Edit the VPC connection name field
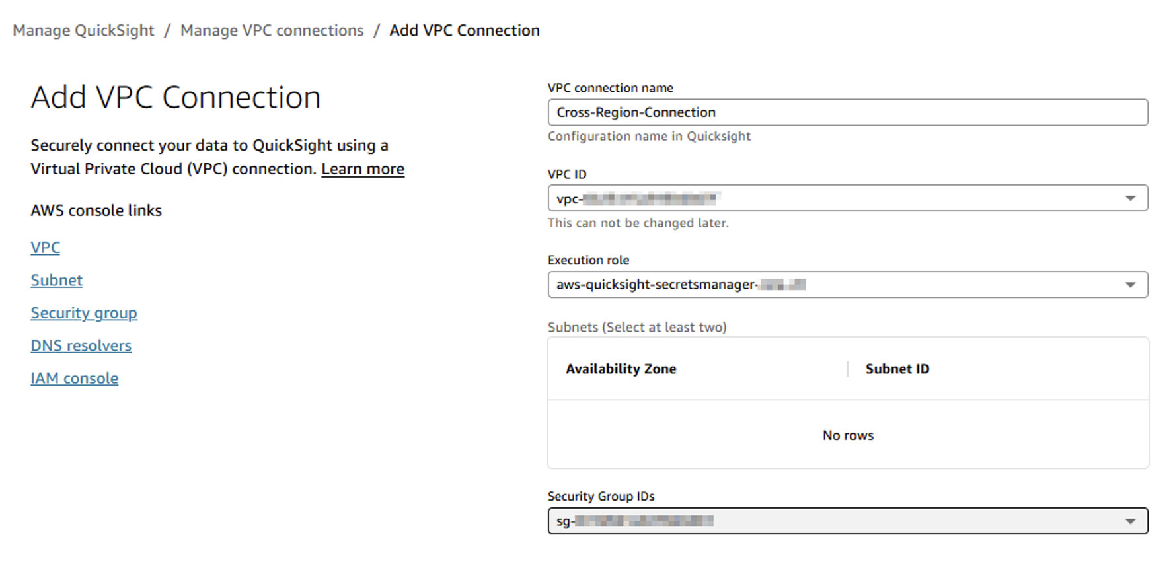 (x=848, y=112)
